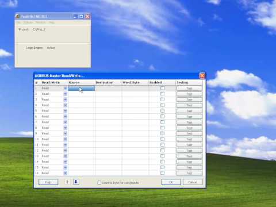
Task: Click the Word/Byte cell in row 5
Action: [x=135, y=111]
